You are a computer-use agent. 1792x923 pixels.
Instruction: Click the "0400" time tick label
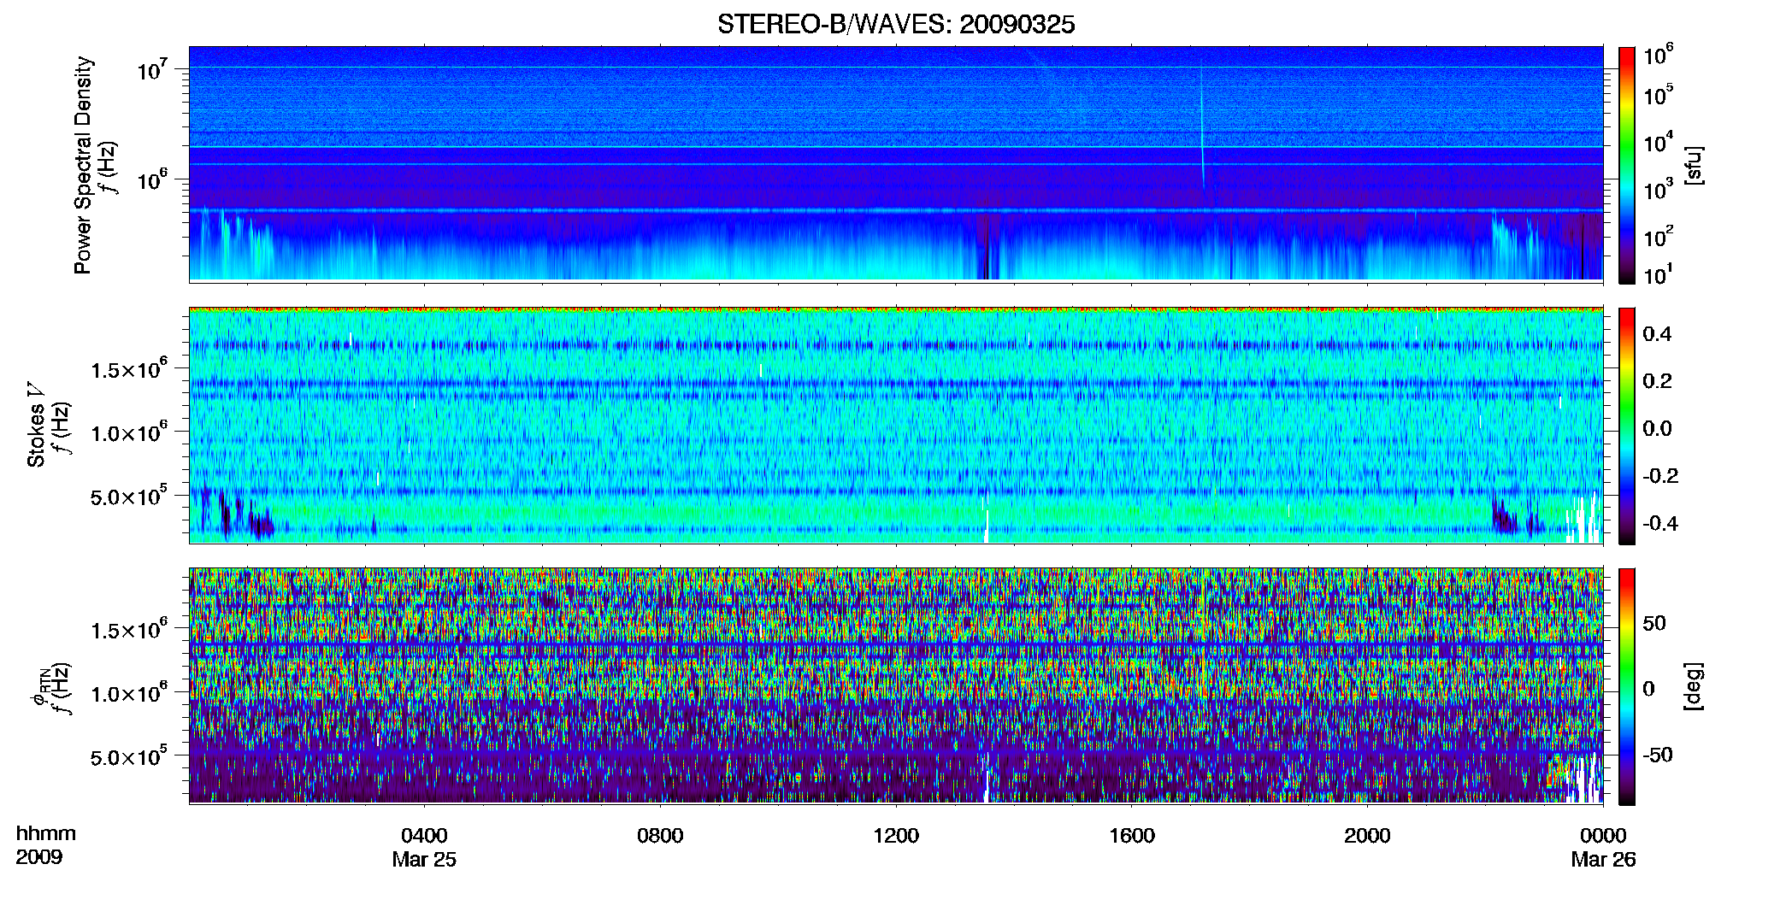(424, 835)
